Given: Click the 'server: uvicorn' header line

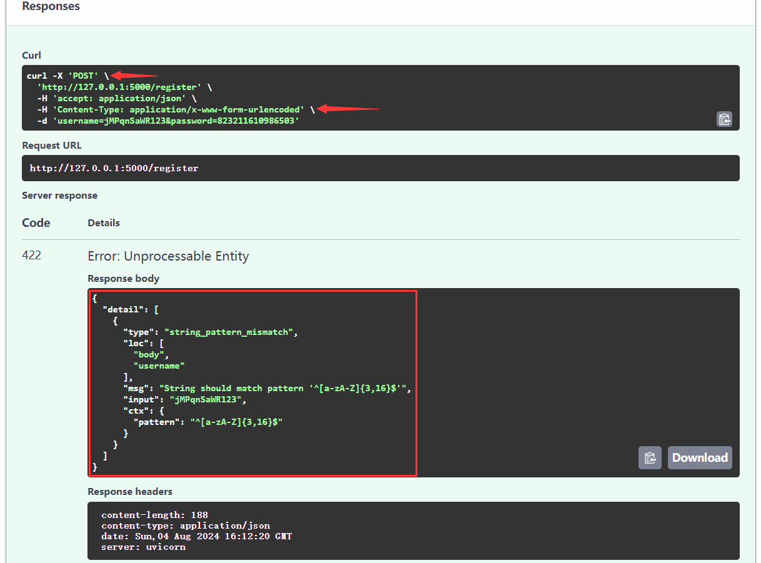Looking at the screenshot, I should (143, 547).
